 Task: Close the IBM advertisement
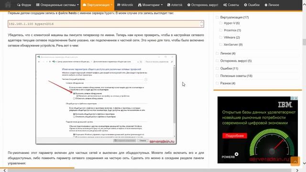tap(296, 98)
